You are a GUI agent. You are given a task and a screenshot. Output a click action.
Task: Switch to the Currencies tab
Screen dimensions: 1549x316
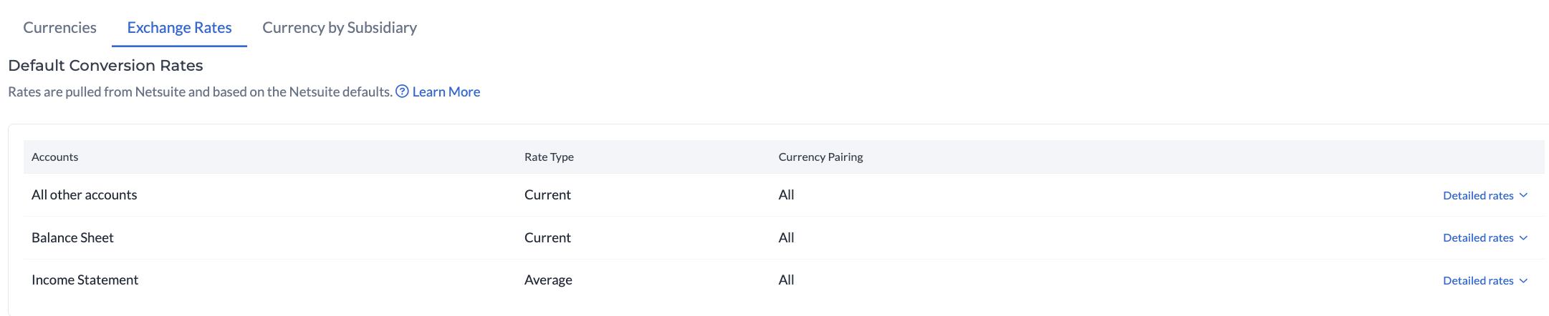[x=59, y=28]
